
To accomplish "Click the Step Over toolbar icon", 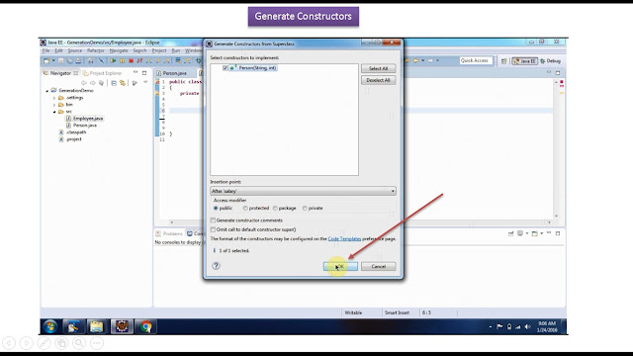I will point(157,60).
